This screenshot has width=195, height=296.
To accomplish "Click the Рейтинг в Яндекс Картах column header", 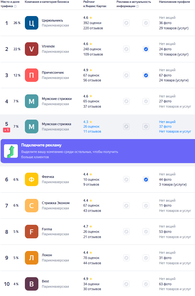I will pos(95,4).
